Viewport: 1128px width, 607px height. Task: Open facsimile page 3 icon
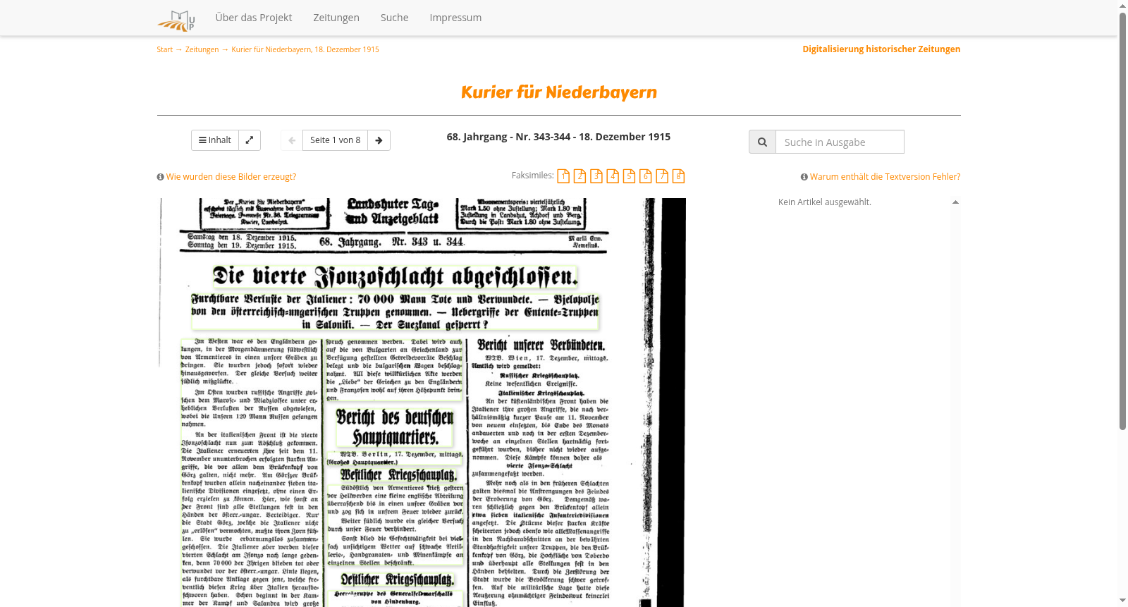point(596,176)
